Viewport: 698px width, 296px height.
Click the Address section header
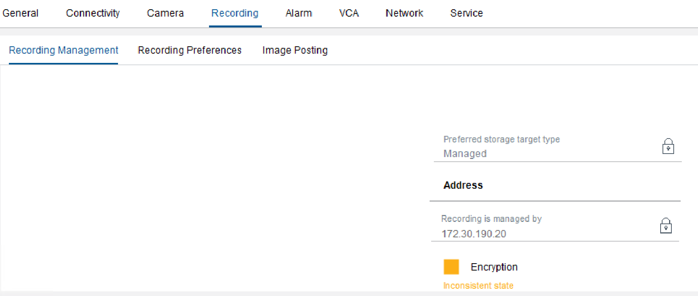(x=463, y=185)
